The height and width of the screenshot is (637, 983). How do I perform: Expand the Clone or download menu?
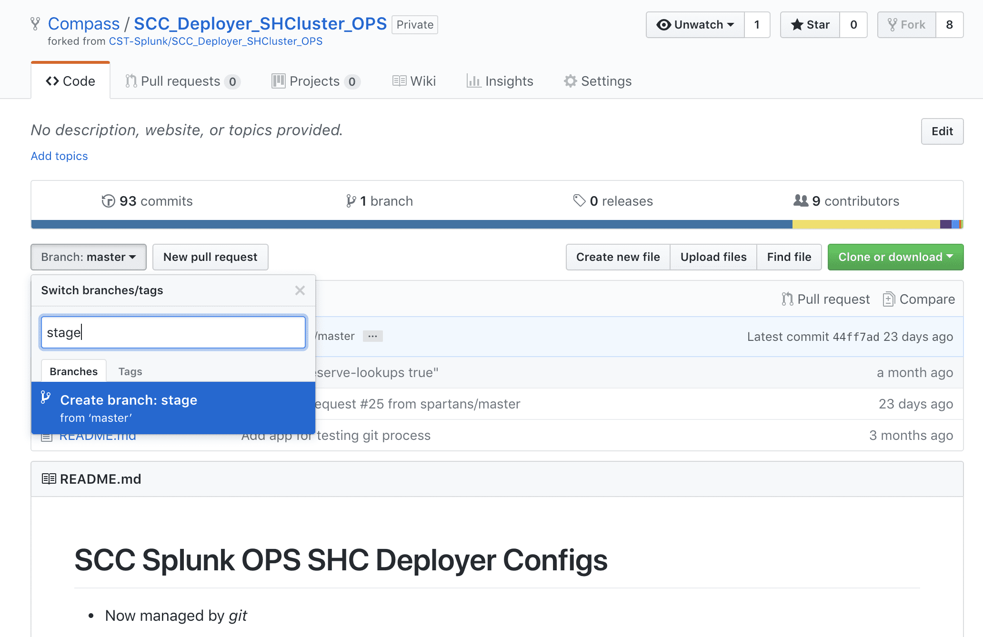point(895,257)
